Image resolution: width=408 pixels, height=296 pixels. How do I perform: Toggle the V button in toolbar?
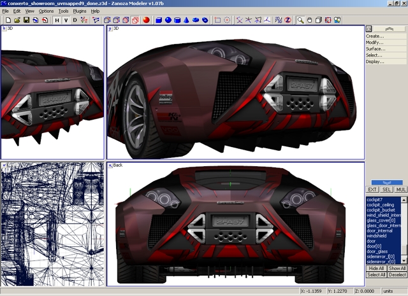66,20
